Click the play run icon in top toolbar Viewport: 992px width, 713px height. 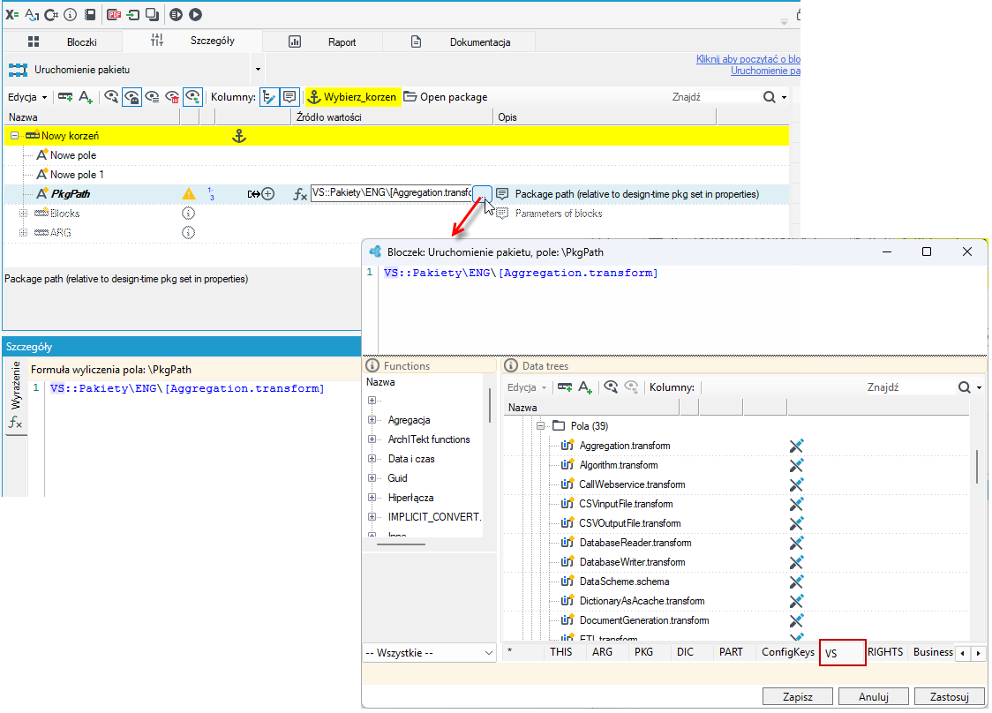tap(196, 14)
